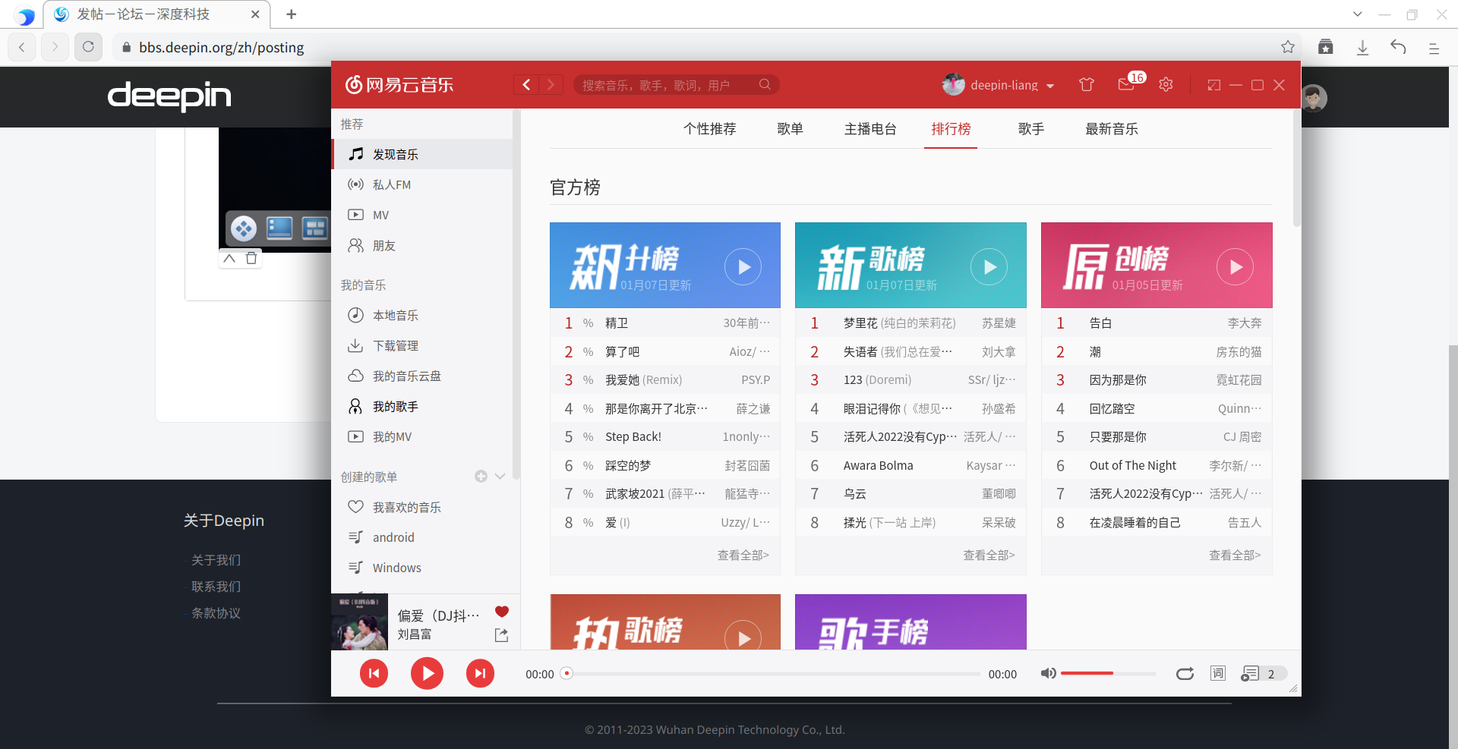The image size is (1458, 749).
Task: Open 下载管理 from the sidebar
Action: point(395,345)
